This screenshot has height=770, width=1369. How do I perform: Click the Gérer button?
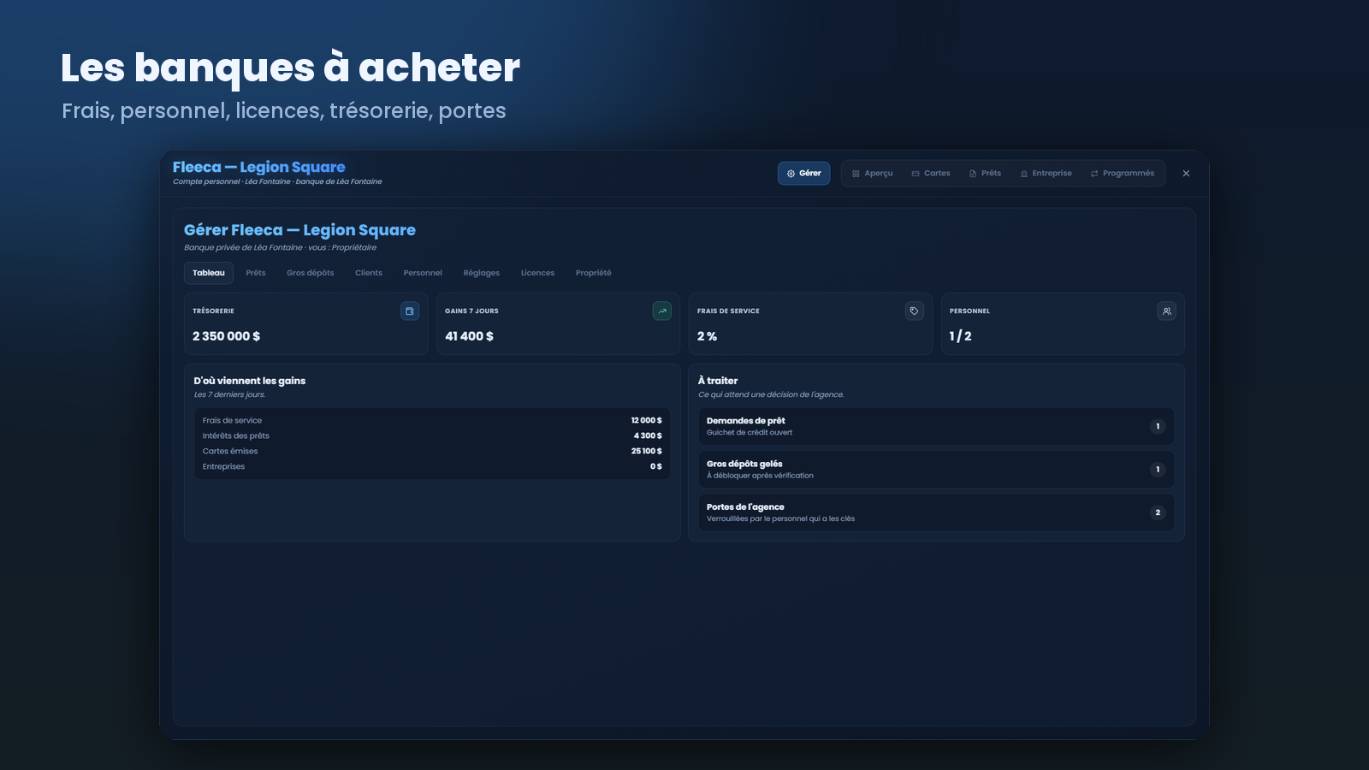click(803, 174)
